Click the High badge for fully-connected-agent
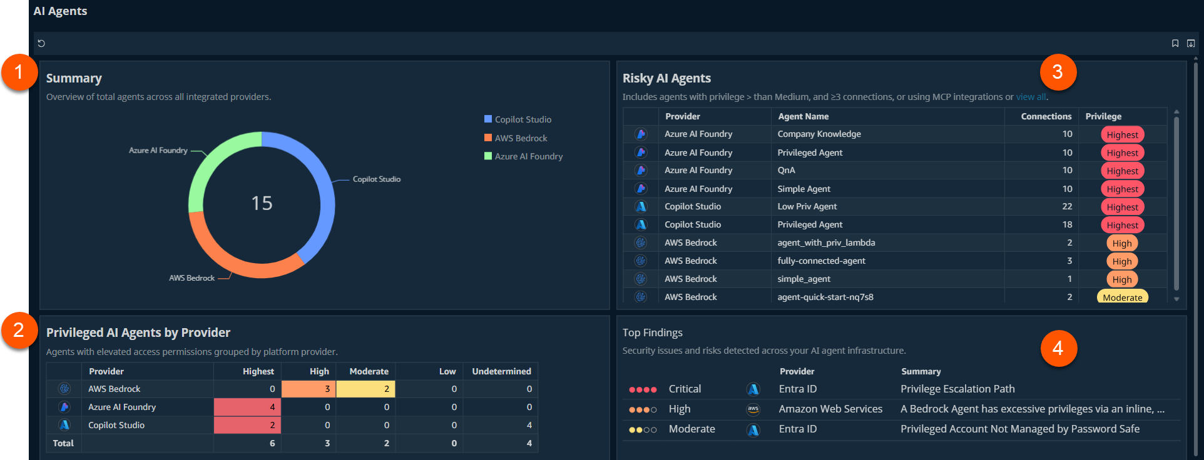Screen dimensions: 1204x460 [x=1122, y=261]
